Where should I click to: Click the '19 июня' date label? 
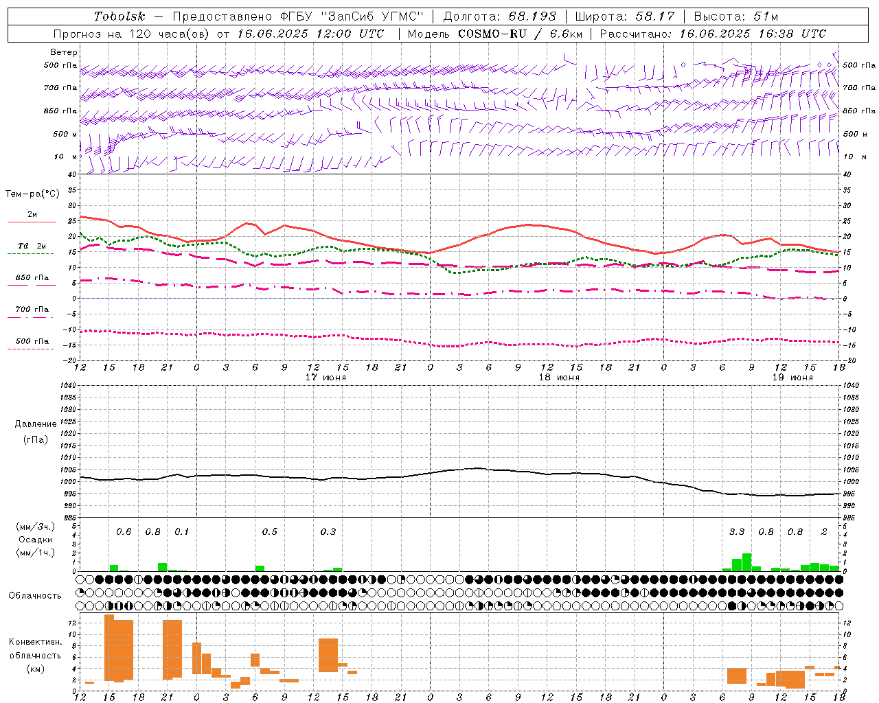click(792, 378)
